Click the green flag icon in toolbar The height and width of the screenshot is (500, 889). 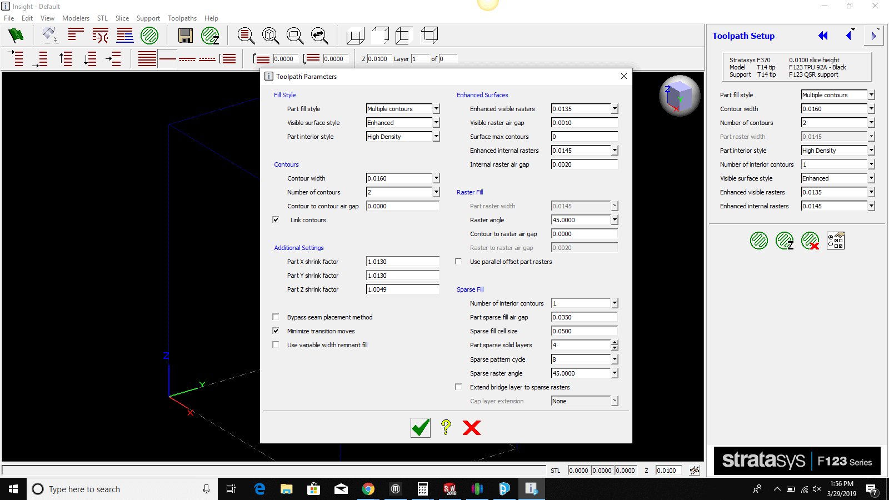16,36
